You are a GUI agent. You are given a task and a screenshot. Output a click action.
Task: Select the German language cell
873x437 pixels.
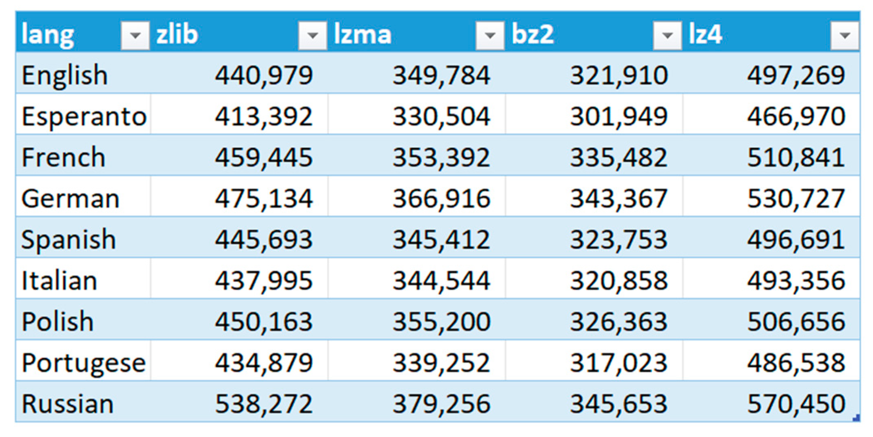pyautogui.click(x=70, y=199)
